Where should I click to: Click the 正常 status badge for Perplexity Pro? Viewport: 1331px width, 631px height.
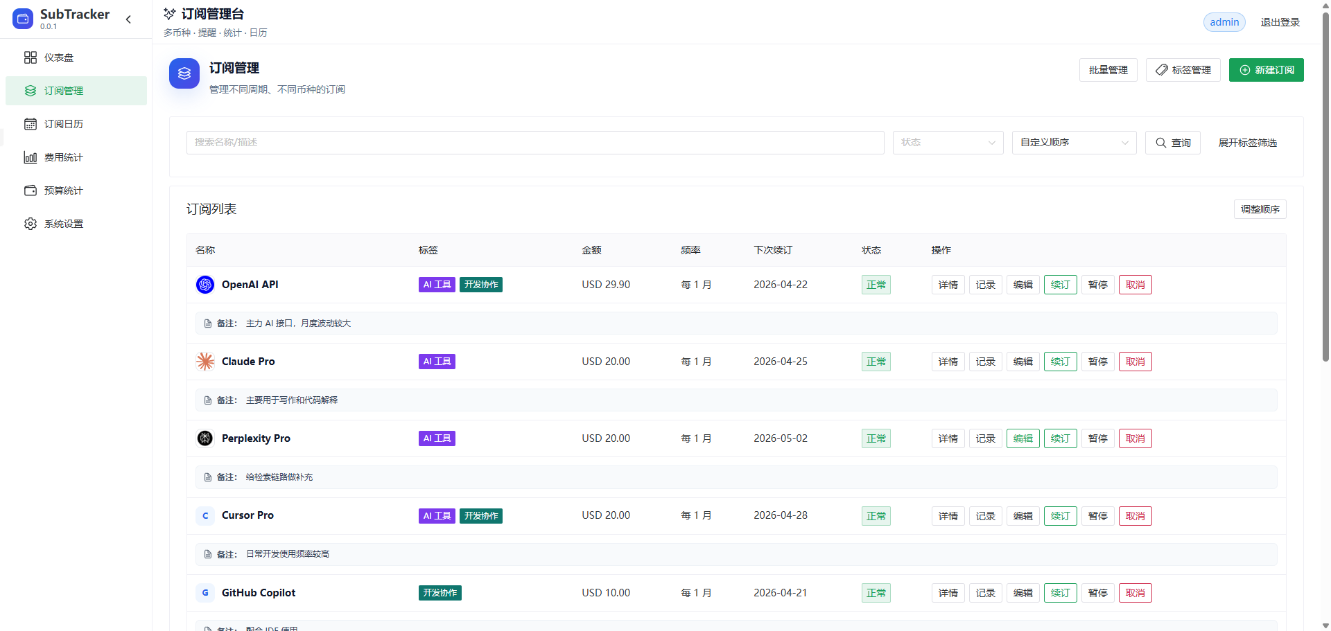876,438
